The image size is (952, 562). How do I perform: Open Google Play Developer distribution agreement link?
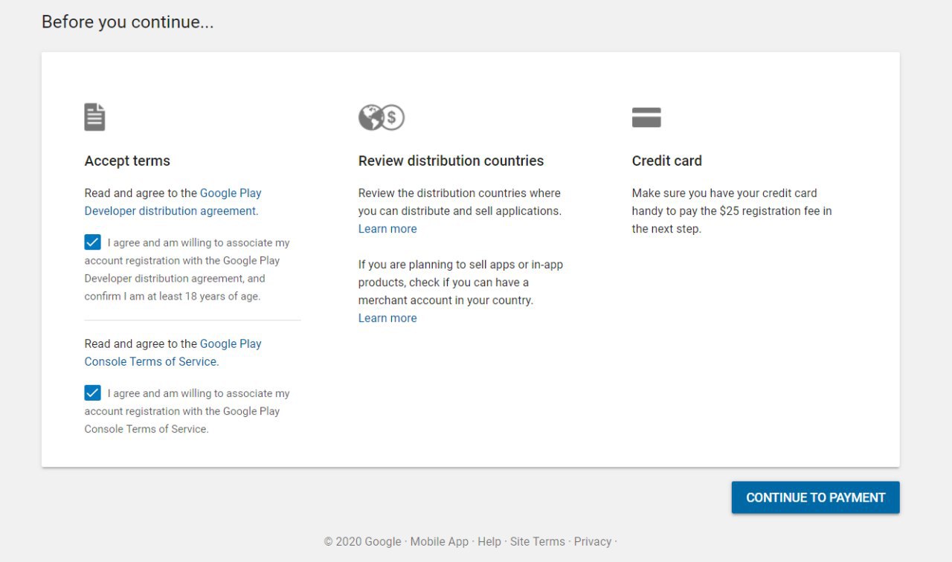(x=173, y=202)
